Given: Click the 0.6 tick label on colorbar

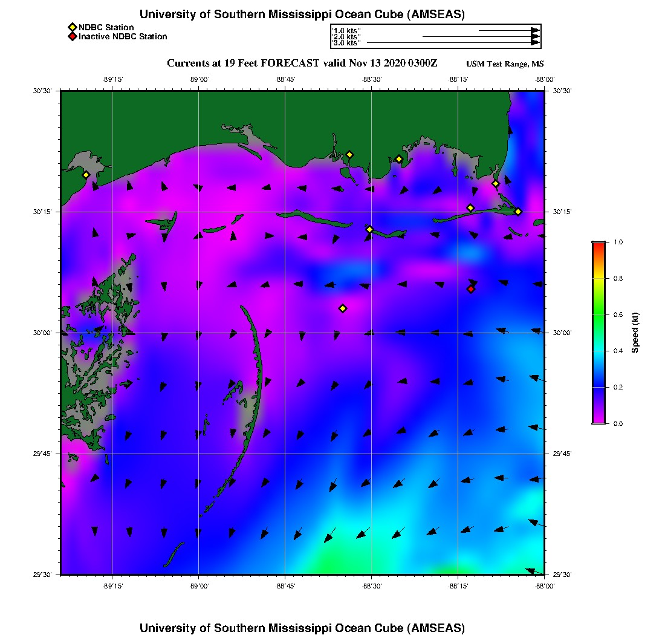Looking at the screenshot, I should (618, 314).
